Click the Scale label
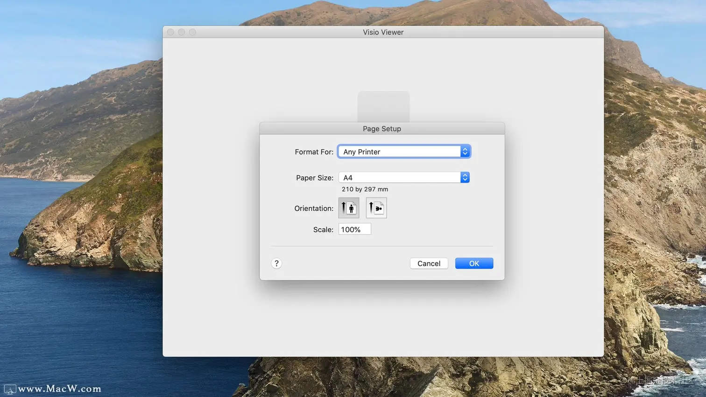 pos(323,230)
